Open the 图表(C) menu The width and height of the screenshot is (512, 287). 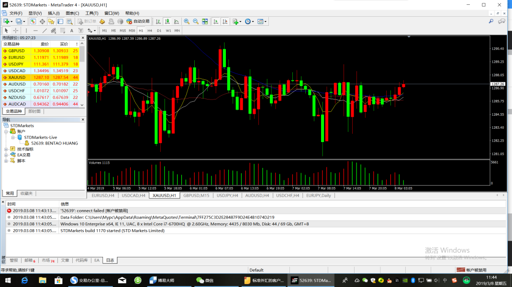(72, 13)
